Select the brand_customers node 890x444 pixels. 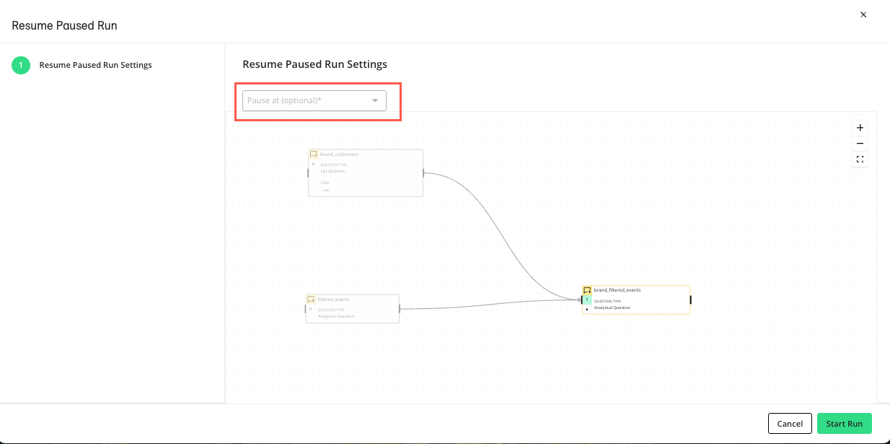click(365, 173)
